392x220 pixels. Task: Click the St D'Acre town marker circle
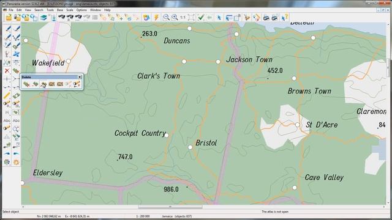pyautogui.click(x=297, y=125)
